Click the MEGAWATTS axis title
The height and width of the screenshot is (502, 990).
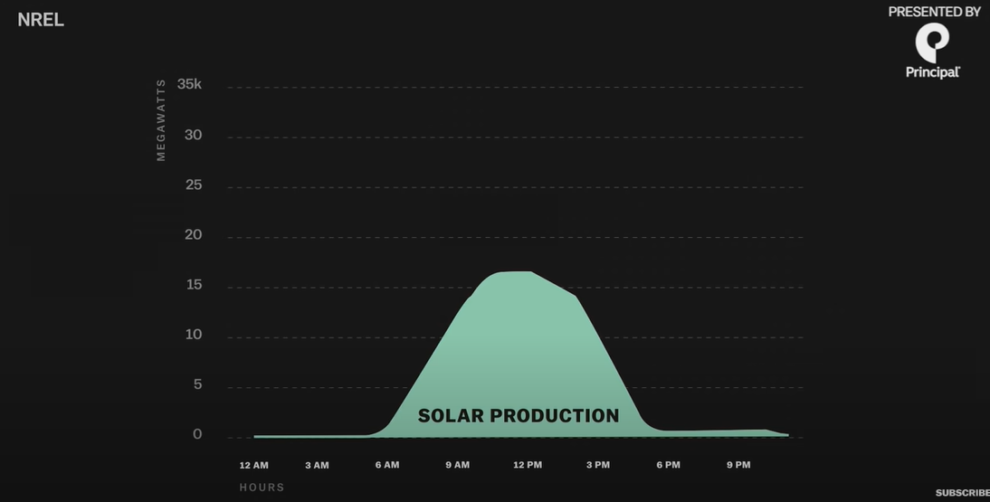(161, 120)
